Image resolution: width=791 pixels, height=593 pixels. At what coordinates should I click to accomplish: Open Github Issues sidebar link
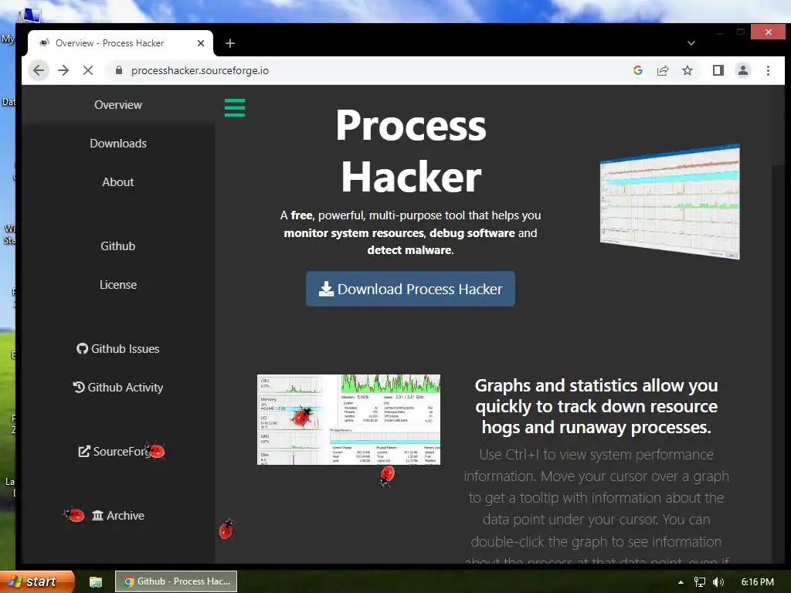click(x=118, y=349)
